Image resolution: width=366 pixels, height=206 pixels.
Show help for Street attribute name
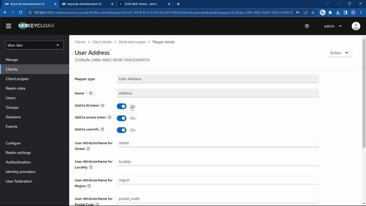[x=88, y=149]
